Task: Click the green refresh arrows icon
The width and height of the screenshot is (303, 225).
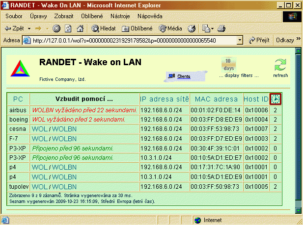Action: tap(280, 65)
